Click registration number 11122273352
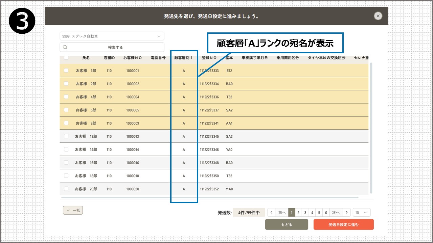Screen dimensions: 433x243 209,189
